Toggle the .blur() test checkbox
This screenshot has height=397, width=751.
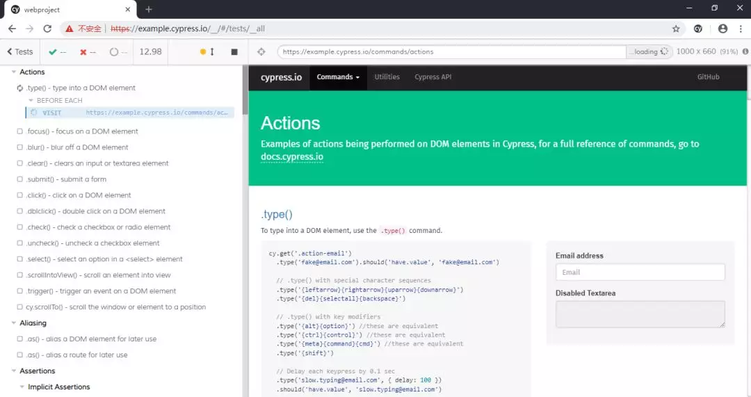pyautogui.click(x=19, y=147)
